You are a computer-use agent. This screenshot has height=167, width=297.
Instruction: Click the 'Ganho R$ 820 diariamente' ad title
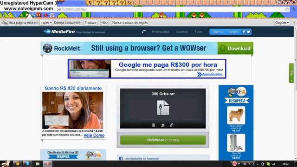[x=73, y=88]
